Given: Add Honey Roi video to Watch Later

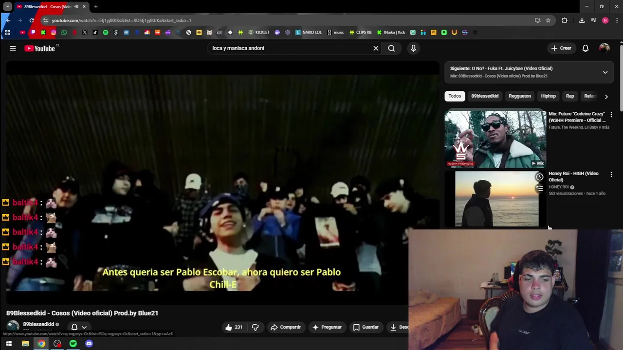Looking at the screenshot, I should pos(539,177).
